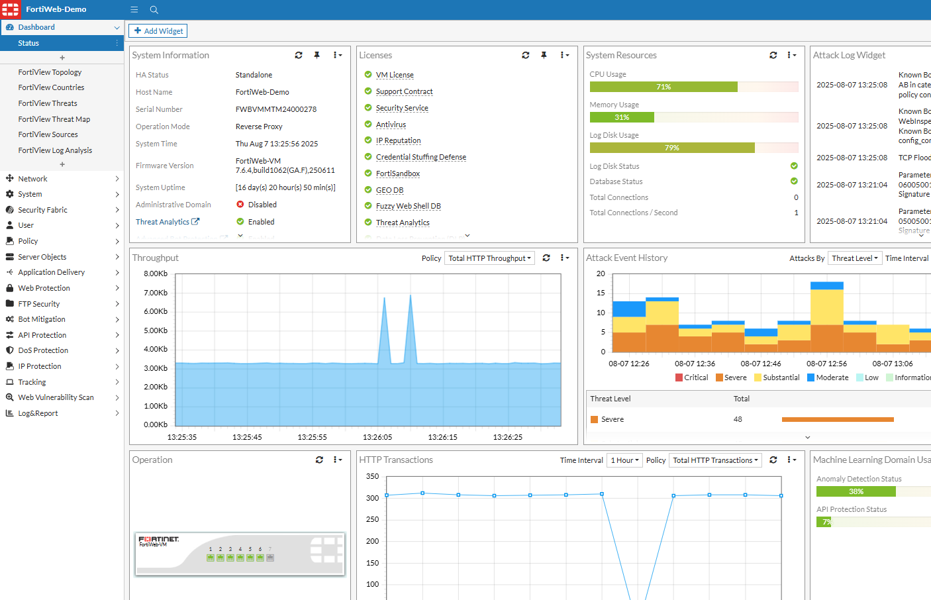Refresh the System Information widget

click(299, 55)
